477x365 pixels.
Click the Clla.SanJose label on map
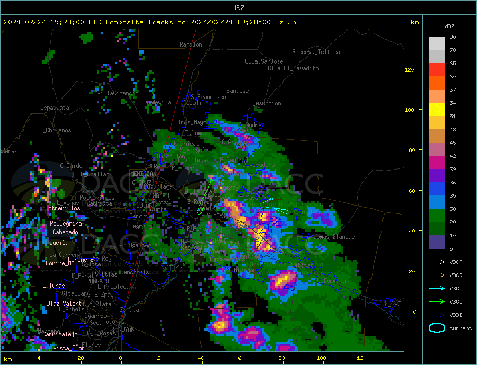264,61
